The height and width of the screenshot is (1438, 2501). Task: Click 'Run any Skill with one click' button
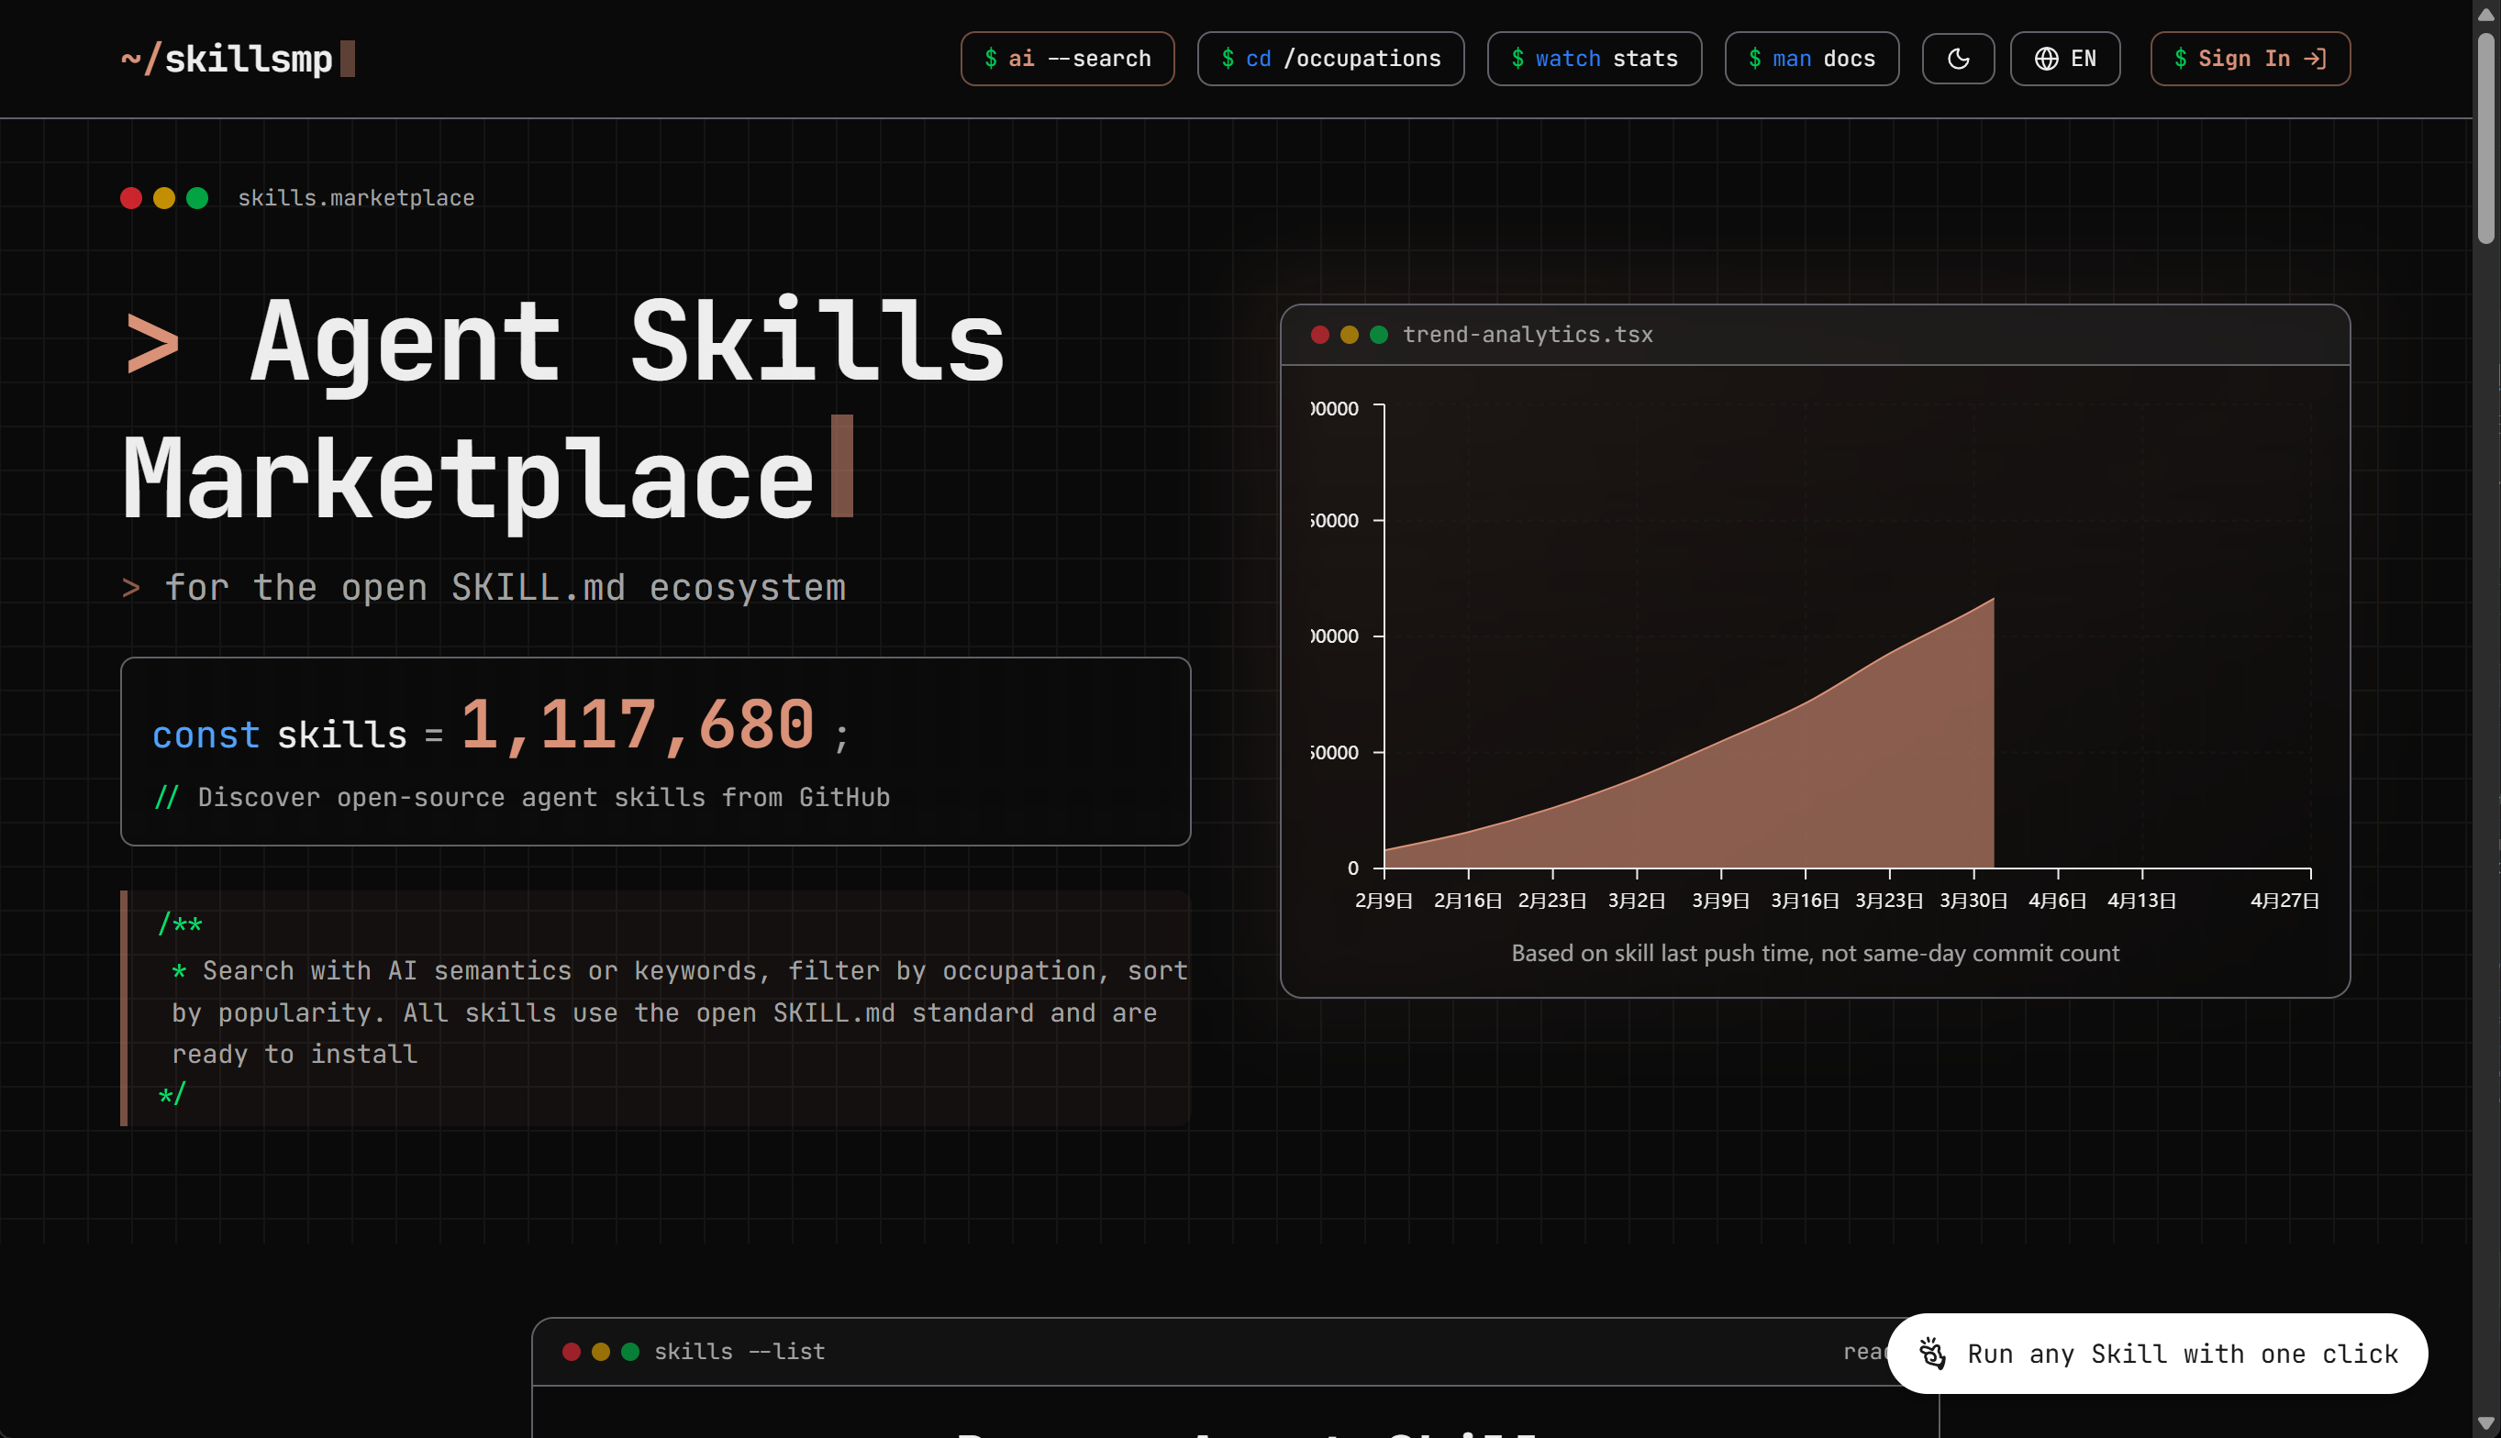[x=2157, y=1353]
